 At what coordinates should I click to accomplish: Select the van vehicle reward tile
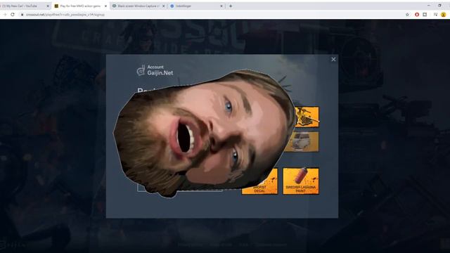(302, 142)
